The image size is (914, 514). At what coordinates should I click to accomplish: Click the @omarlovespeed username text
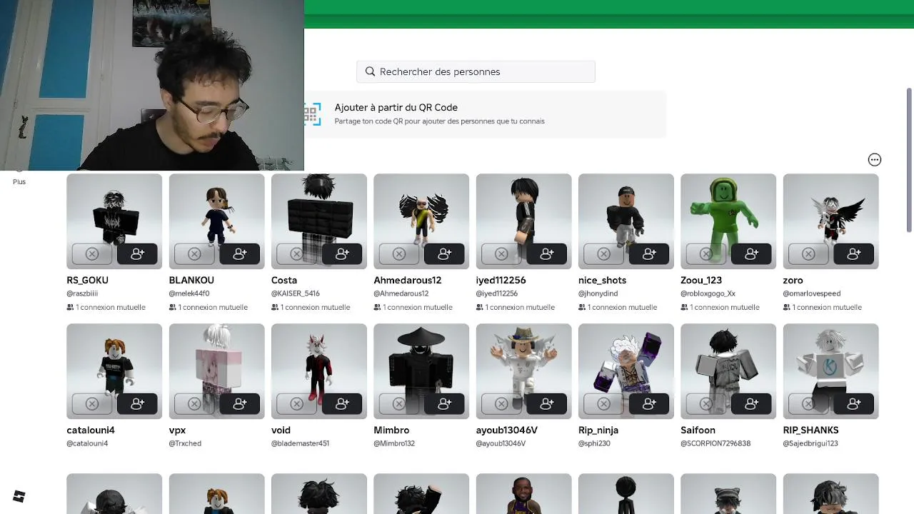[812, 293]
